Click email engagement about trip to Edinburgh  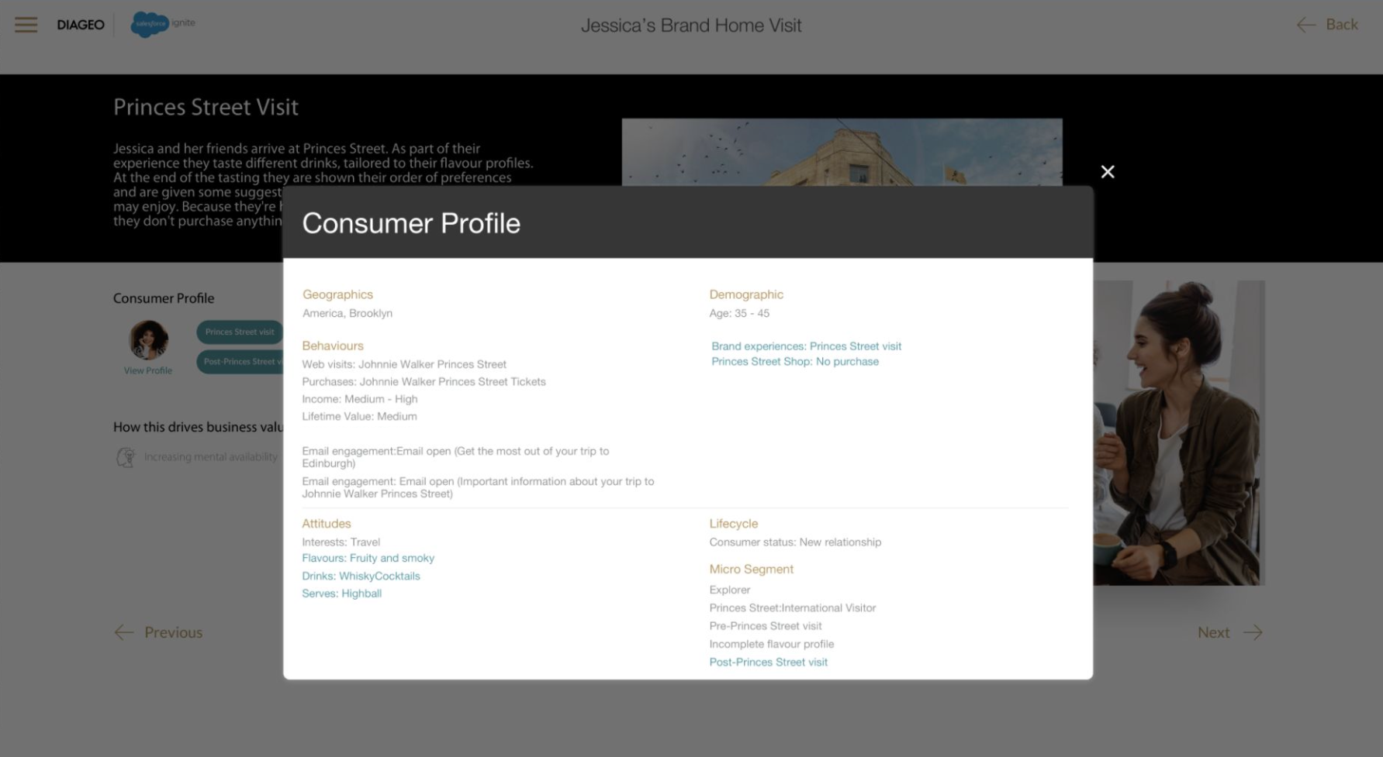tap(455, 457)
